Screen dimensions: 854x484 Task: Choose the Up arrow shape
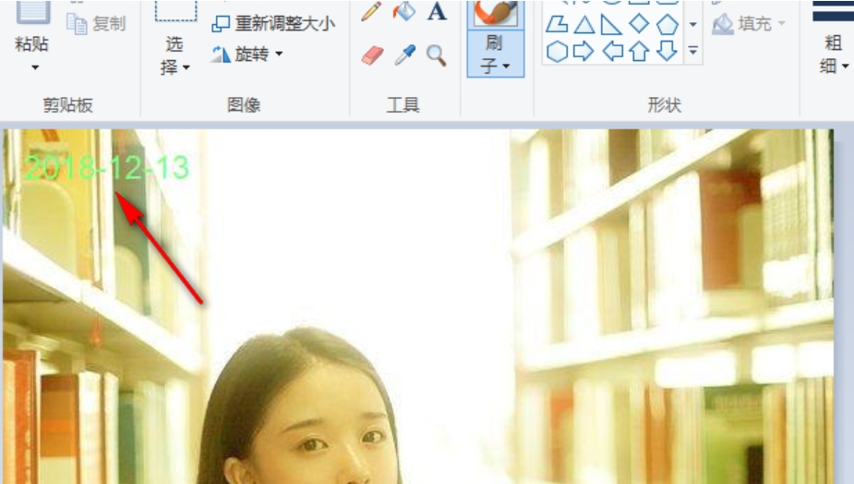click(x=640, y=52)
